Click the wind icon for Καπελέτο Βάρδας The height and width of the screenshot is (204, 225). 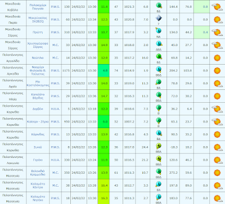[159, 95]
